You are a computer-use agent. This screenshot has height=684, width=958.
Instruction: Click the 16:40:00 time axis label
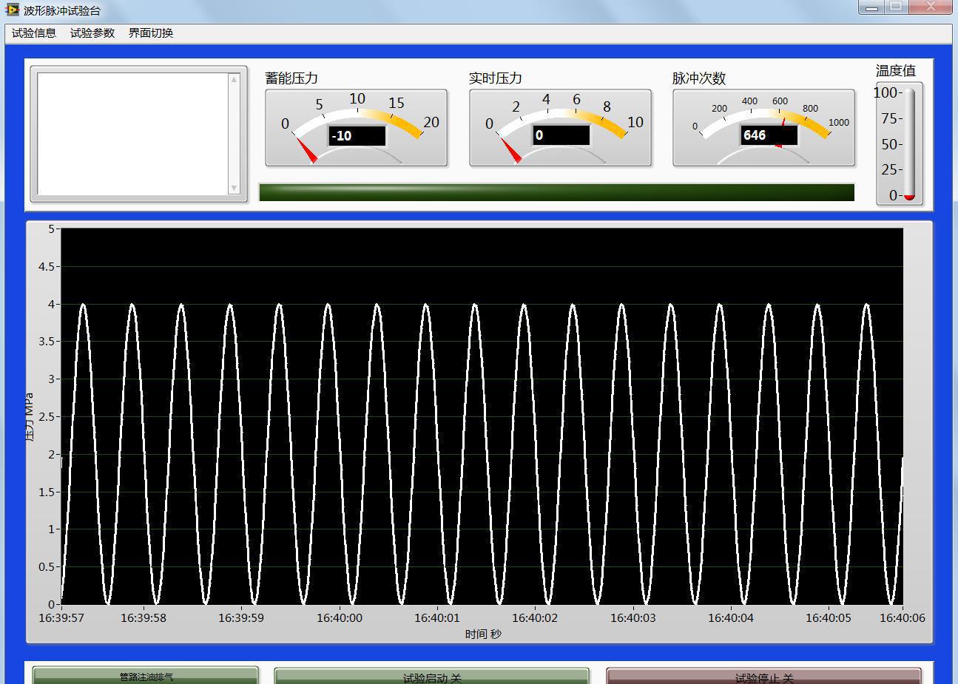point(340,618)
